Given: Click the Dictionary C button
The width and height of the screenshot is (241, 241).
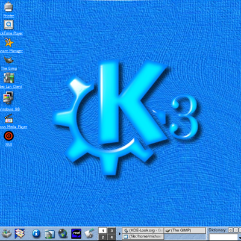Looking at the screenshot, I should [x=231, y=230].
